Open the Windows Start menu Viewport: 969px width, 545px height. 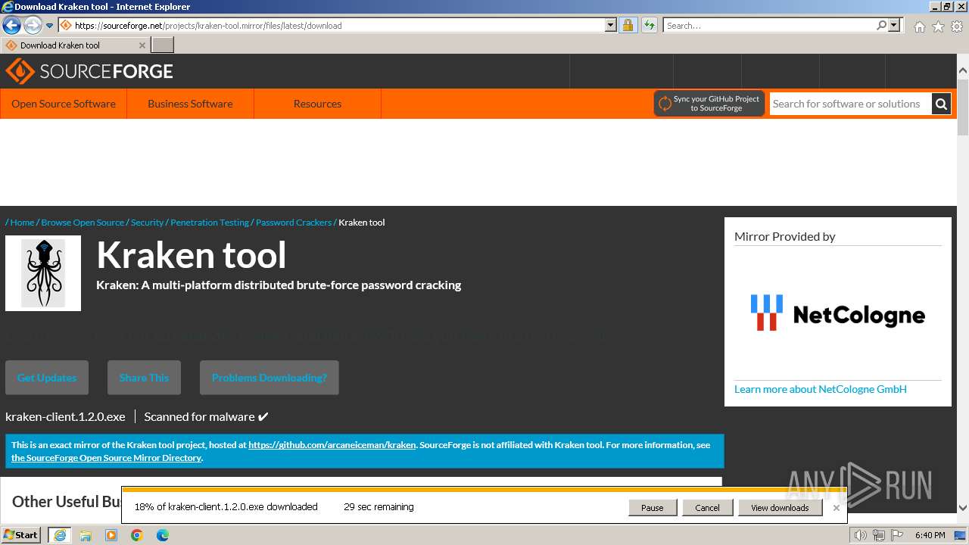click(21, 535)
